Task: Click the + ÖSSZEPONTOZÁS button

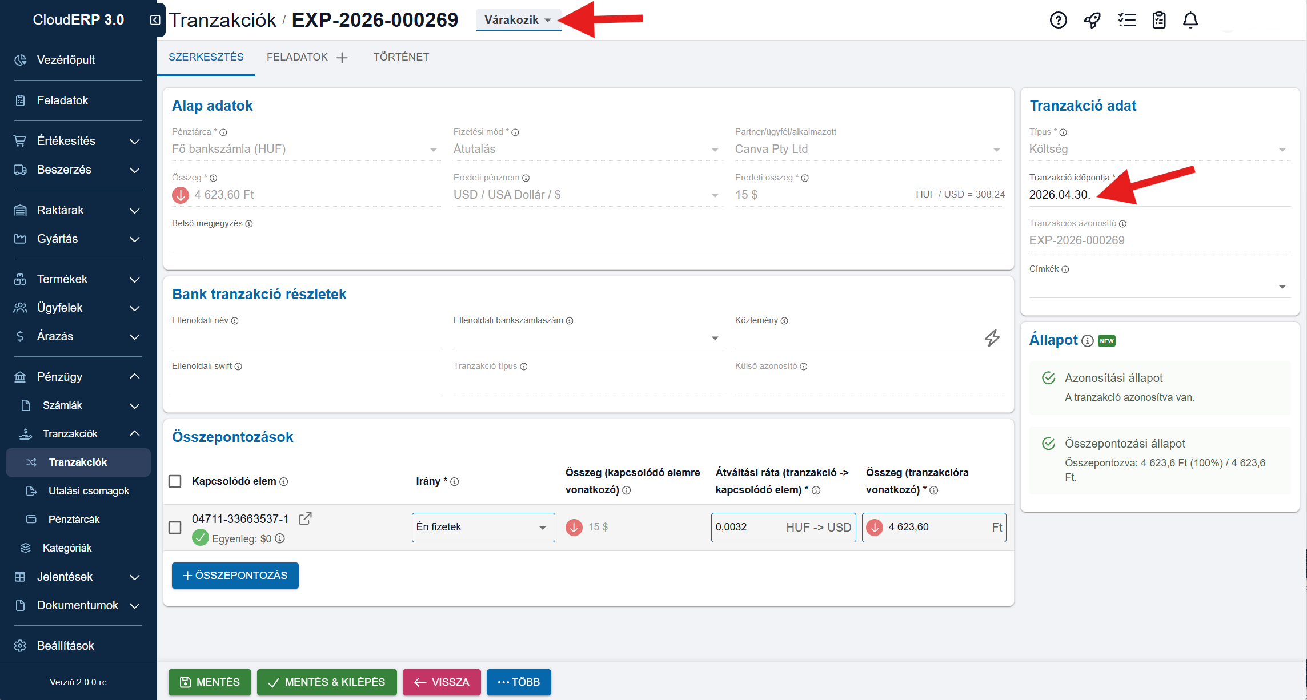Action: [x=235, y=576]
